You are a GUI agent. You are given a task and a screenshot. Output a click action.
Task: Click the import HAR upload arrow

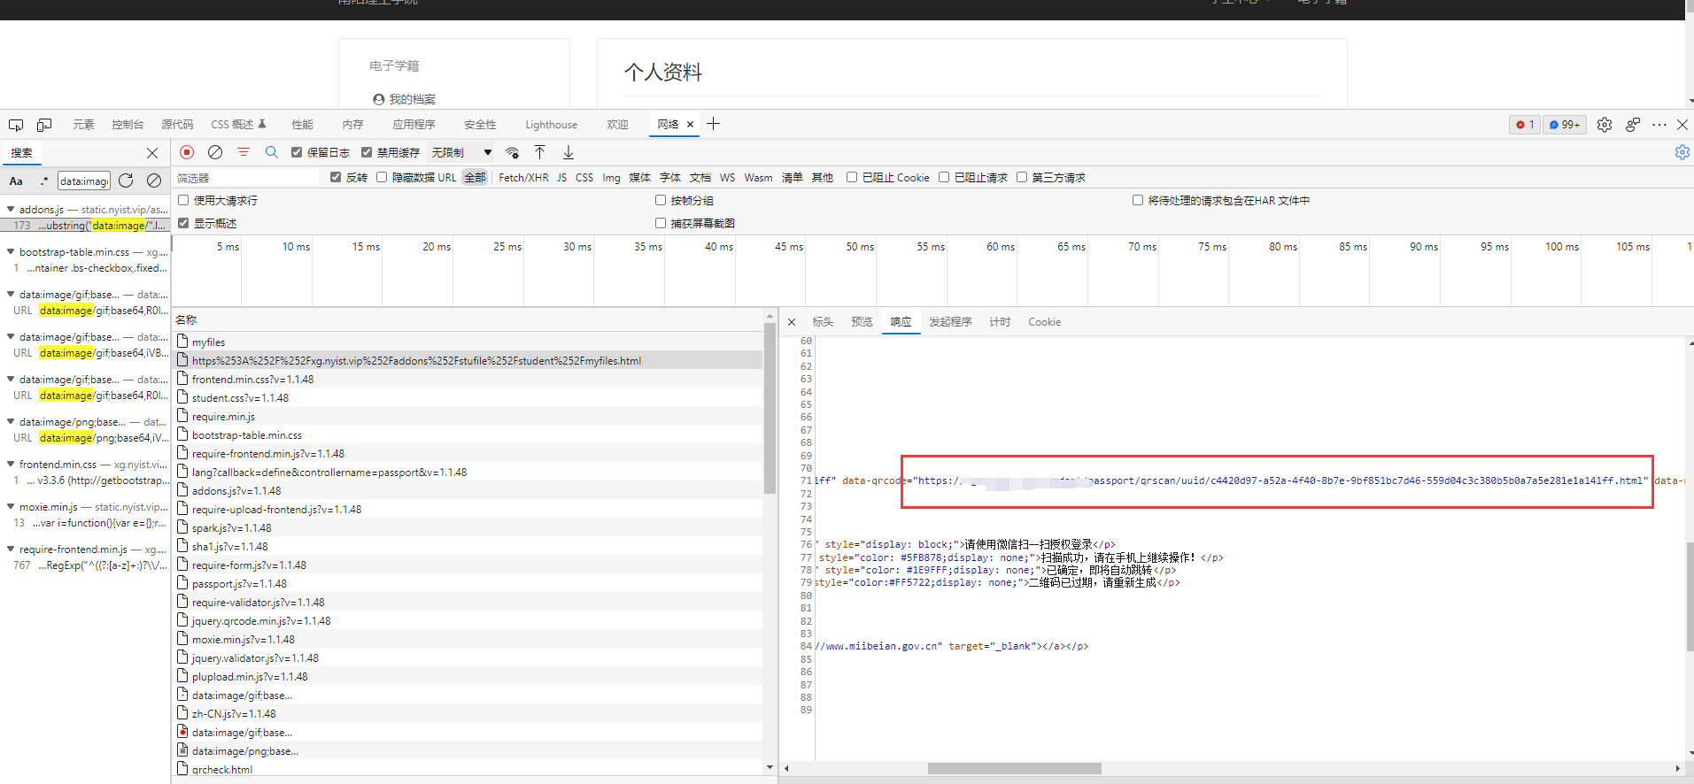coord(539,152)
